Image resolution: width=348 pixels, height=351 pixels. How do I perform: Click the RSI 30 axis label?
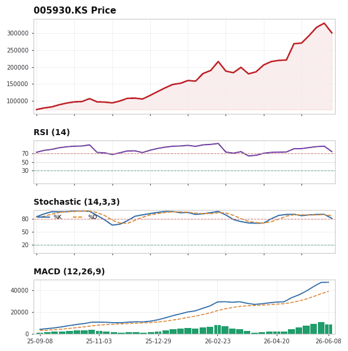[25, 171]
